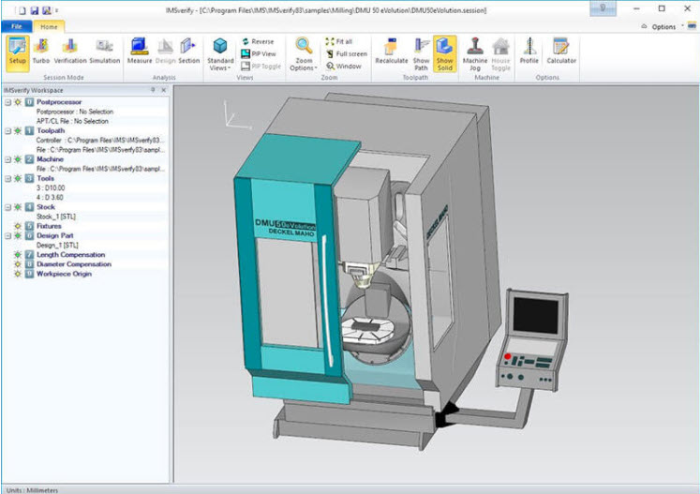Toggle Show Path
The image size is (700, 494).
421,54
